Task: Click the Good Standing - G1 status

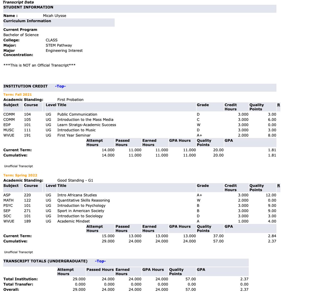Action: [75, 181]
